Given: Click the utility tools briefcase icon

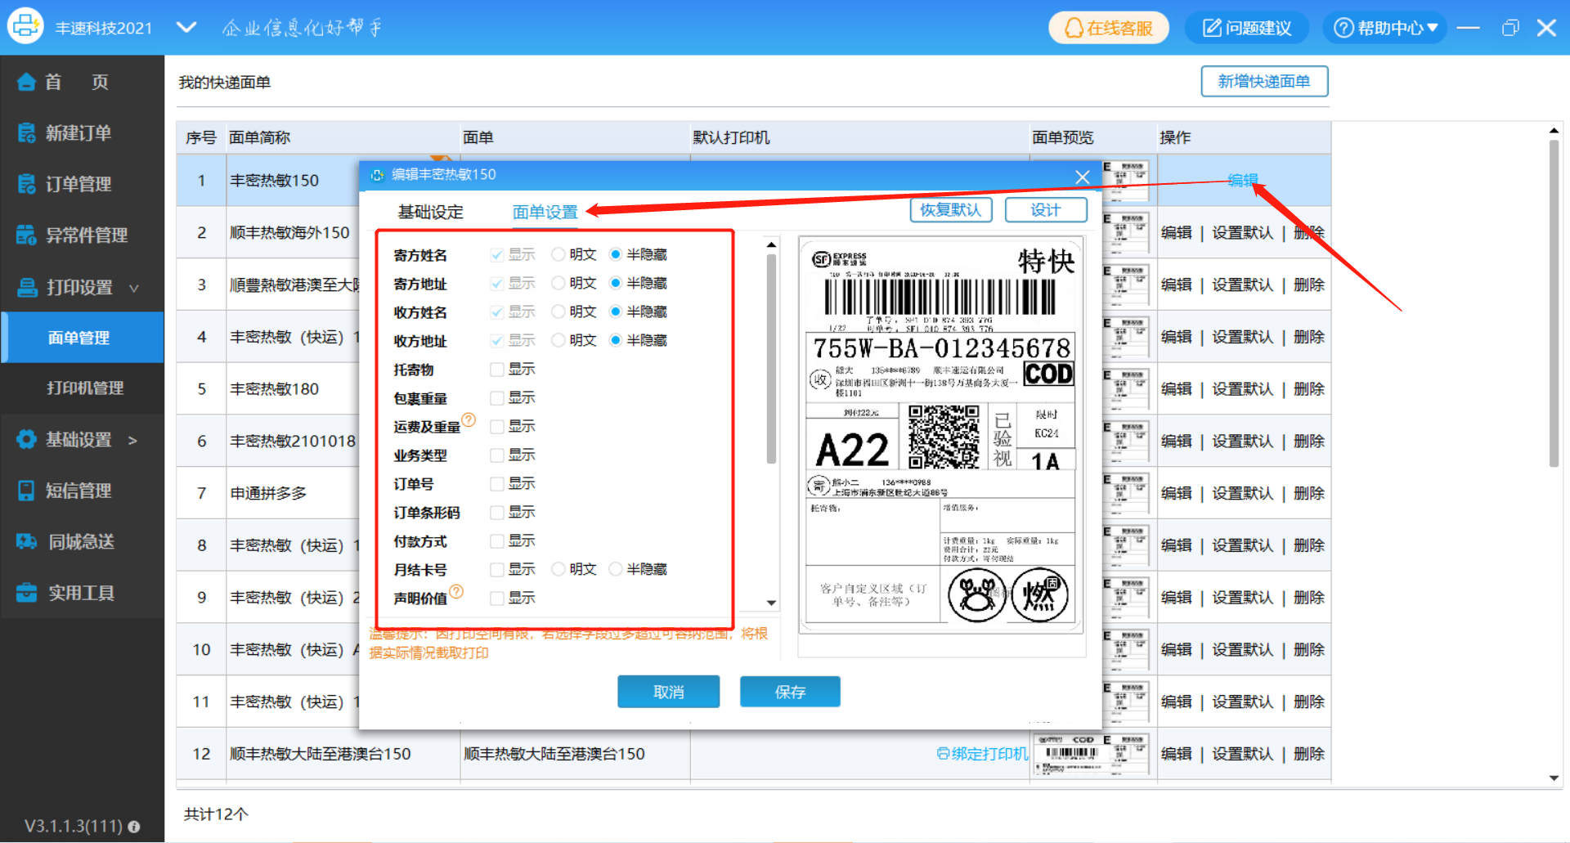Looking at the screenshot, I should [x=27, y=593].
